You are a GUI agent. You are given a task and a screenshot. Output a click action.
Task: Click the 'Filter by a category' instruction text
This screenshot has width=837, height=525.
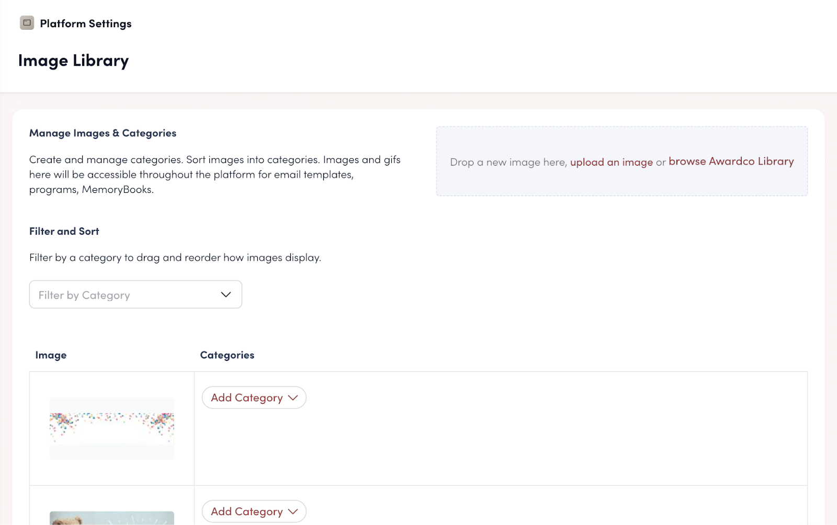pyautogui.click(x=175, y=258)
